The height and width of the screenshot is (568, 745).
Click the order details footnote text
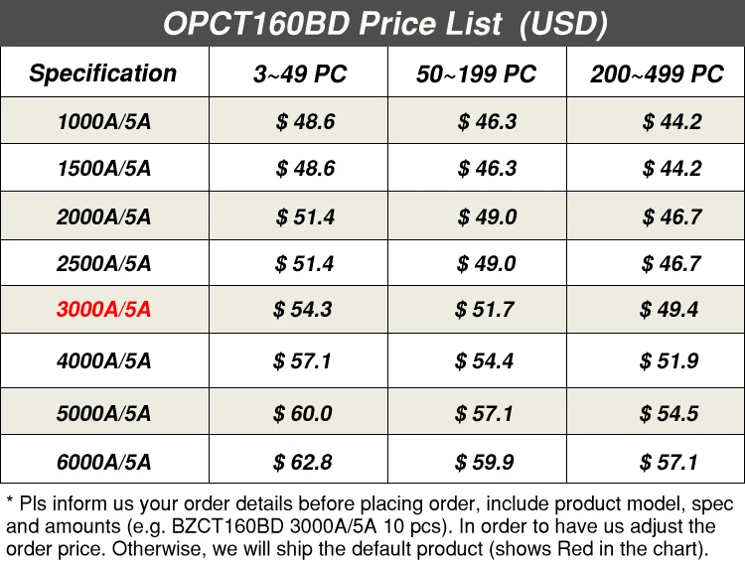371,526
